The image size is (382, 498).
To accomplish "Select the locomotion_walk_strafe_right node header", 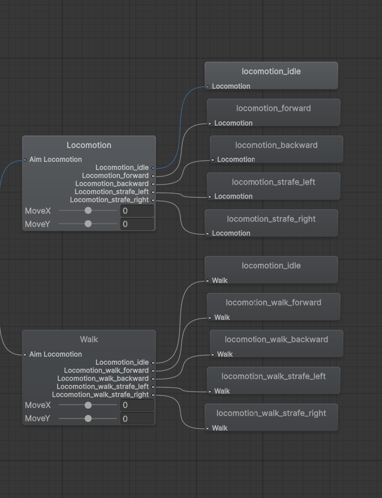I will 271,413.
